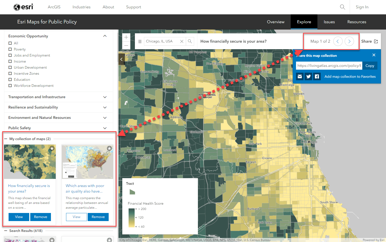Expand Transportation and Infrastructure category
This screenshot has height=242, width=386.
(105, 97)
